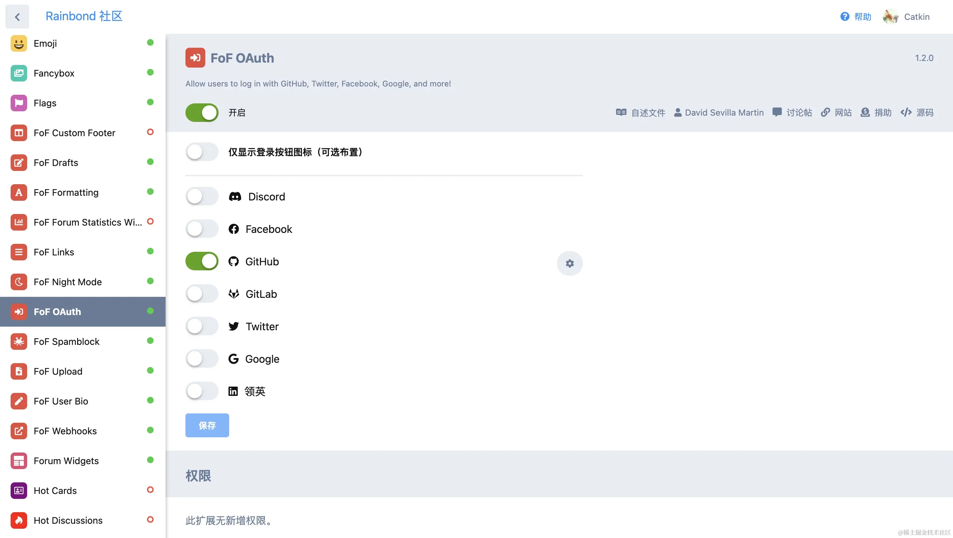This screenshot has width=953, height=538.
Task: Click the Hot Discussions flame icon
Action: point(19,520)
